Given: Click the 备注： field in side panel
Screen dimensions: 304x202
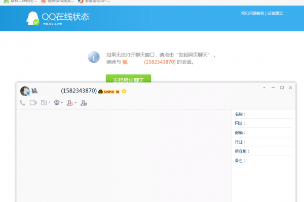Looking at the screenshot, I should [x=263, y=161].
